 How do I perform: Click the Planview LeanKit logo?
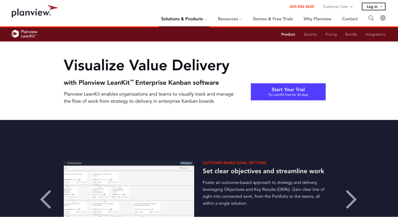[24, 34]
